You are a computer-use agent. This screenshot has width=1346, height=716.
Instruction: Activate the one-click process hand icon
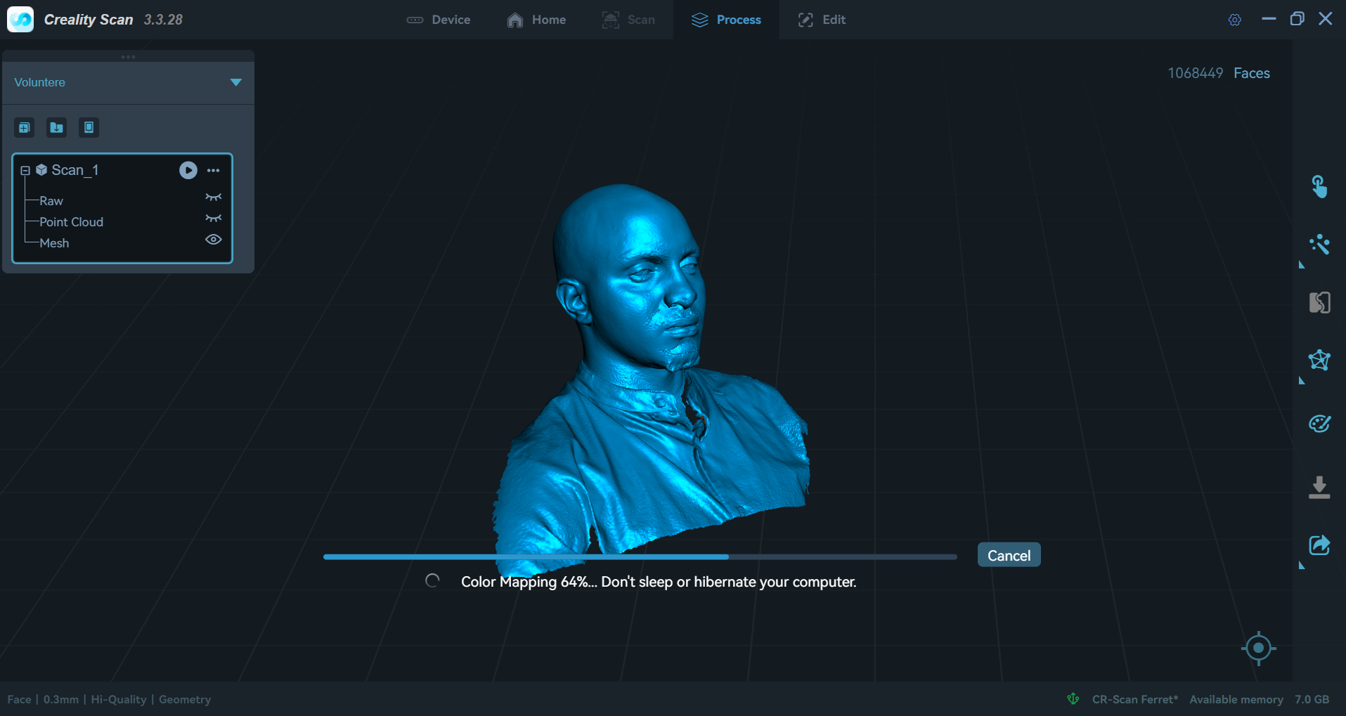1319,187
